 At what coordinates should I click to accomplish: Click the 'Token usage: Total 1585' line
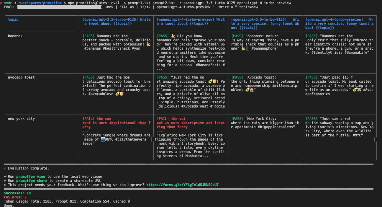[x=67, y=201]
